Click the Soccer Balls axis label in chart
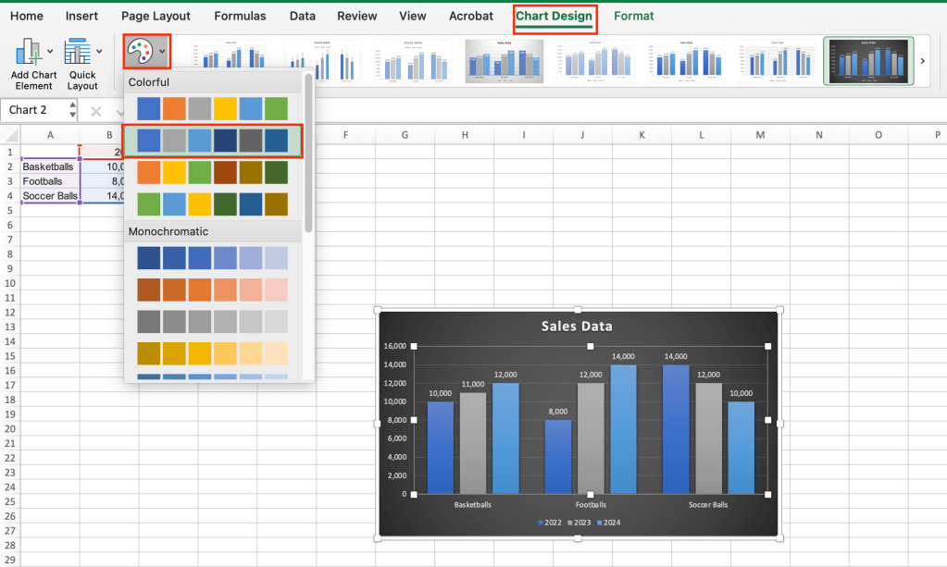The image size is (947, 567). pyautogui.click(x=708, y=505)
